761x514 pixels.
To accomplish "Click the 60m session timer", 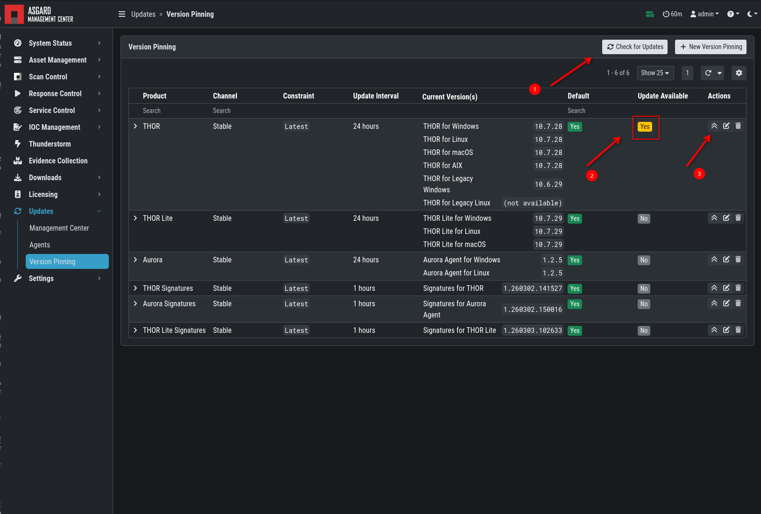I will pyautogui.click(x=672, y=14).
